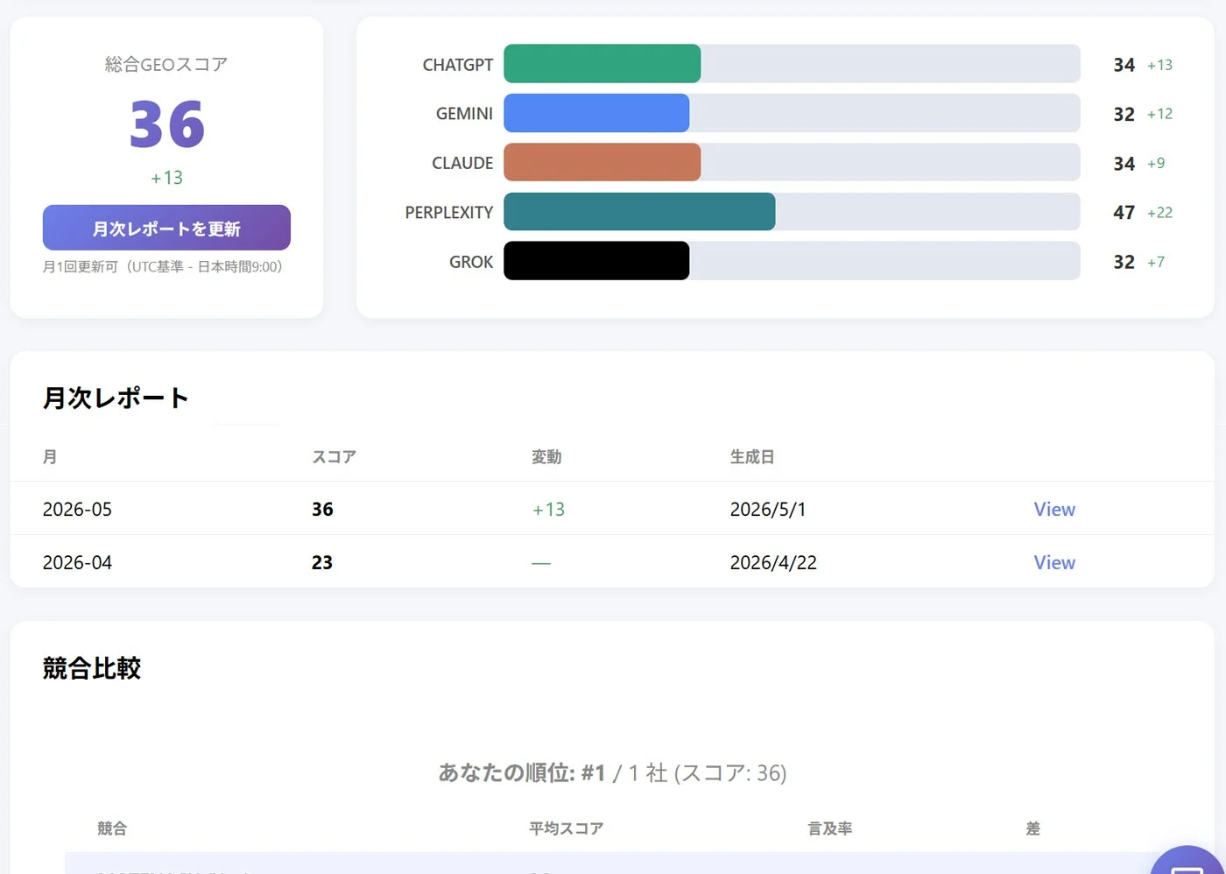The height and width of the screenshot is (874, 1226).
Task: Click the ChatGPT green score bar
Action: click(602, 64)
